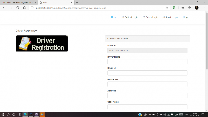This screenshot has width=208, height=117.
Task: Click the Driver Registration banner image
Action: [x=42, y=43]
